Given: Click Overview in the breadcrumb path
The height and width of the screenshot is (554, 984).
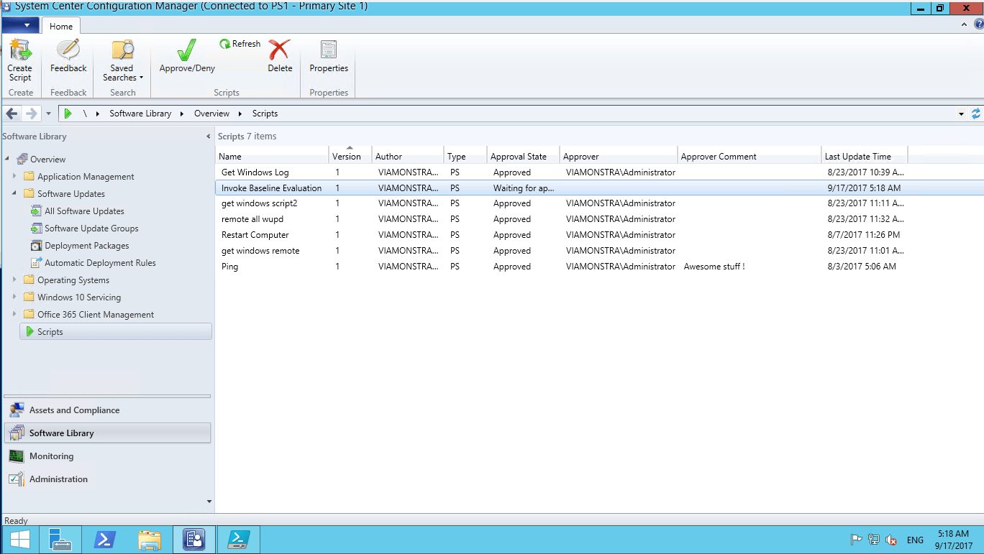Looking at the screenshot, I should (x=211, y=114).
